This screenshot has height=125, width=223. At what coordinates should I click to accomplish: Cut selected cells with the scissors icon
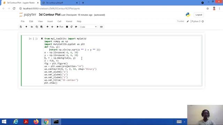(32, 27)
